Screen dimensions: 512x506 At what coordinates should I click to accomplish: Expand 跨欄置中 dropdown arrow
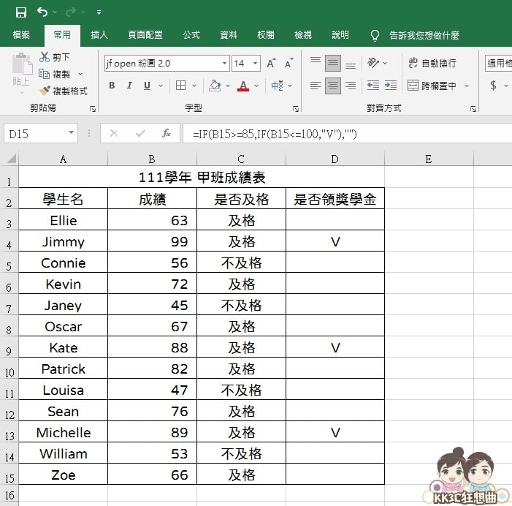pyautogui.click(x=467, y=86)
